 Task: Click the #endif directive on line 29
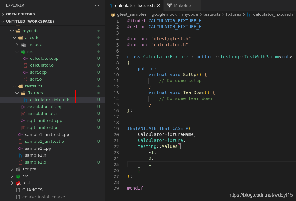pyautogui.click(x=135, y=188)
